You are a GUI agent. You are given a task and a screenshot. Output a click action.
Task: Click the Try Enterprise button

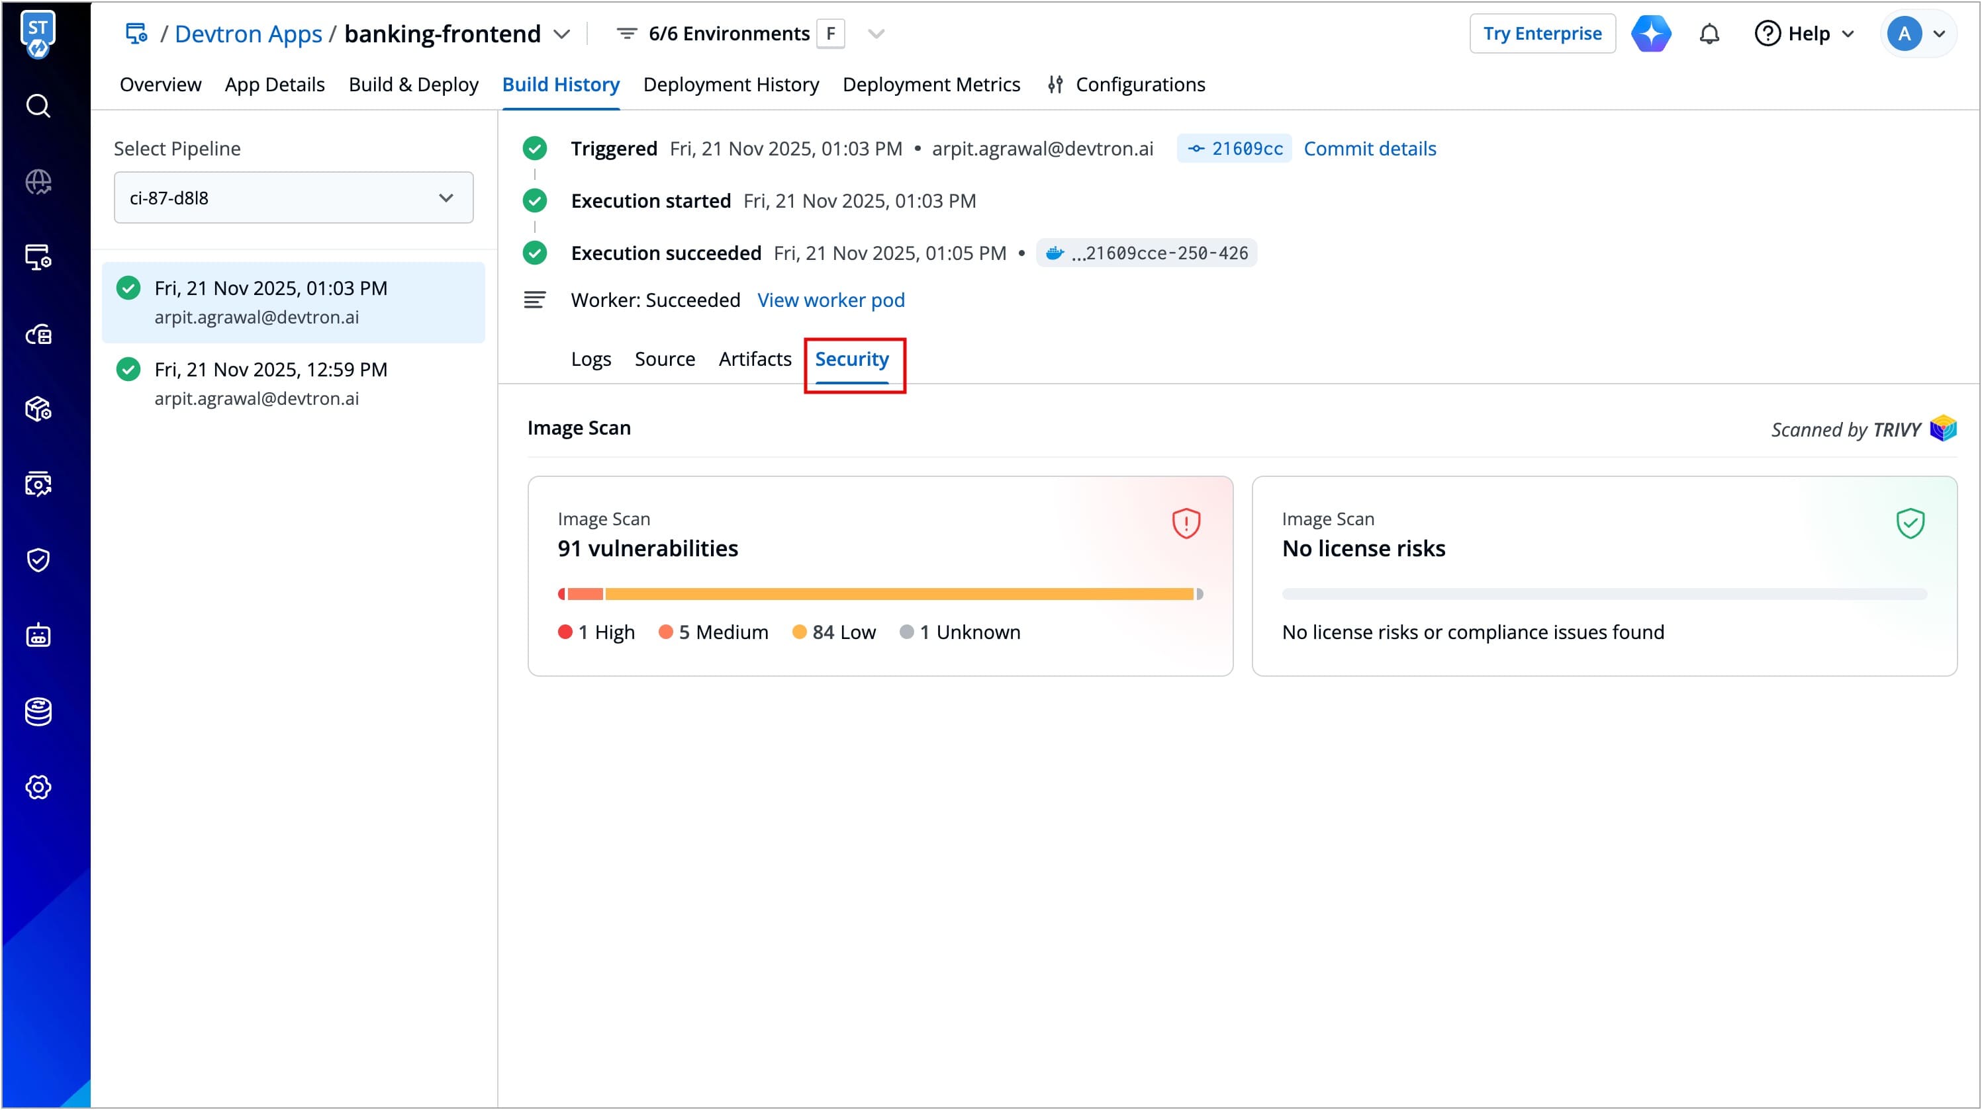1542,34
